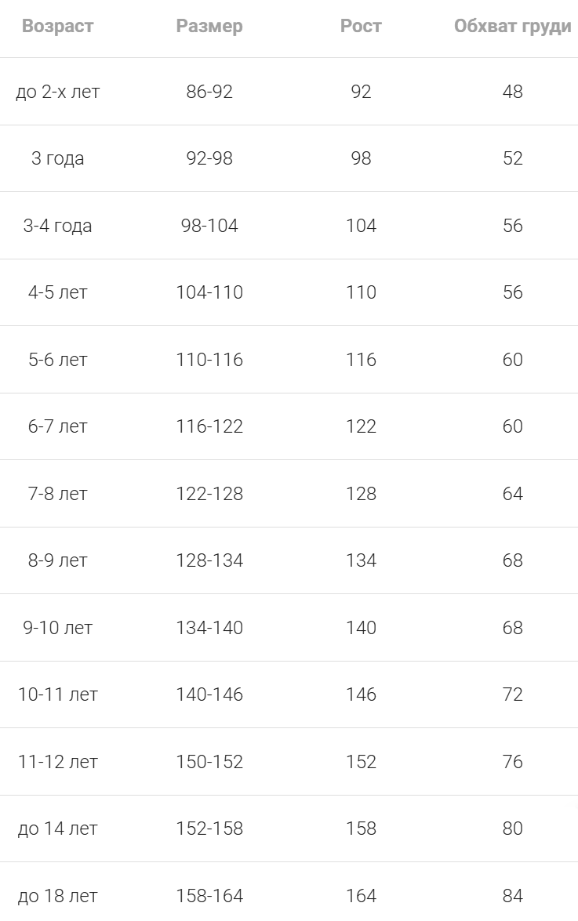The width and height of the screenshot is (578, 921).
Task: Select chest measurement value 64
Action: pyautogui.click(x=512, y=494)
